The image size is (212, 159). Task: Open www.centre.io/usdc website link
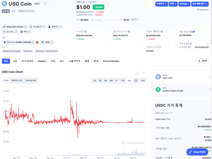pos(15,27)
